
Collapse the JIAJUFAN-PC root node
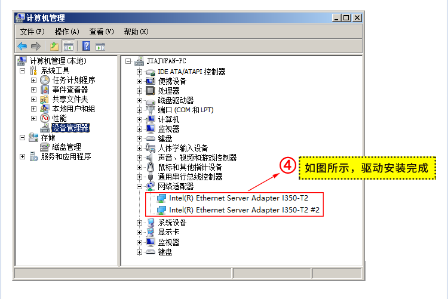coord(128,61)
